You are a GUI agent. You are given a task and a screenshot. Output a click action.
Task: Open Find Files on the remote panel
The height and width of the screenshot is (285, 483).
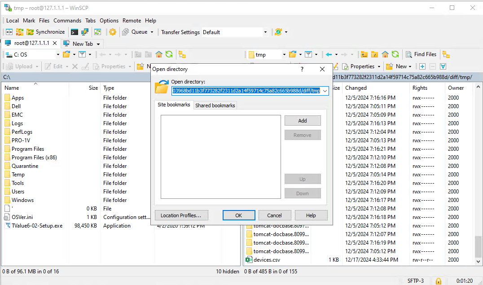coord(421,54)
